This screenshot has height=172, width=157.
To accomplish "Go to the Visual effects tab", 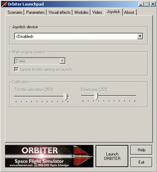I will coord(60,12).
